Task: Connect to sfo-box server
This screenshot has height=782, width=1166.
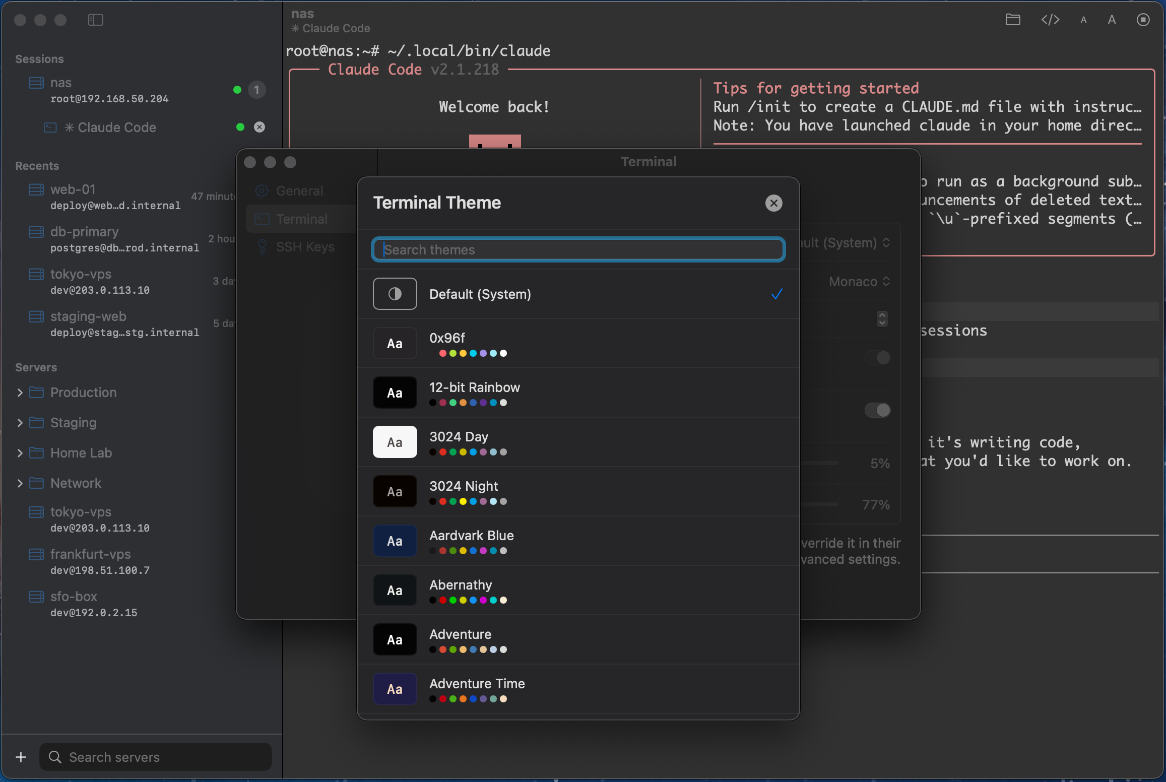Action: pos(141,604)
